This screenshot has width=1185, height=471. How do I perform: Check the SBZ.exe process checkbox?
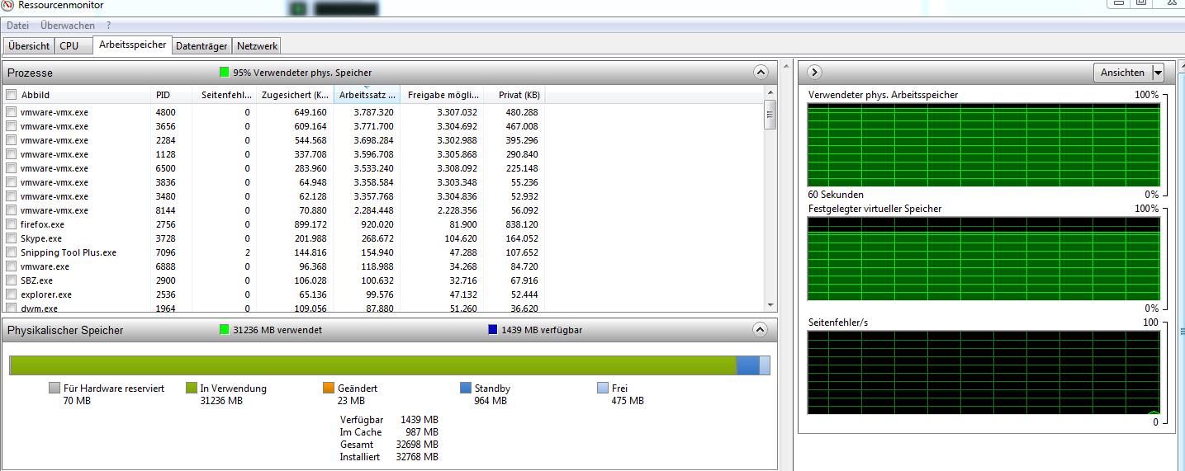click(x=11, y=280)
